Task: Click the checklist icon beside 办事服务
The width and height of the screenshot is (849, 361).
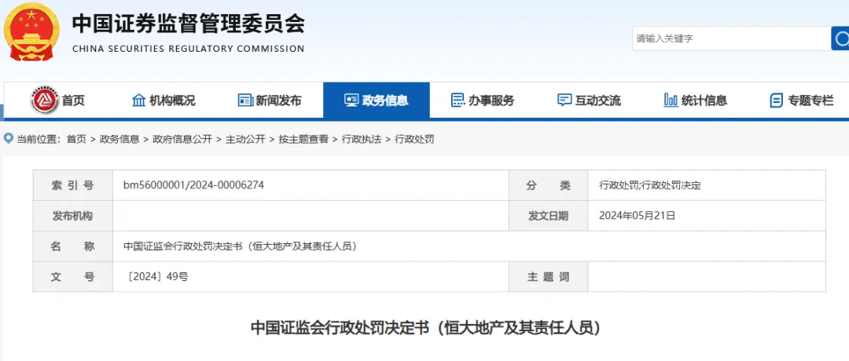Action: click(x=458, y=100)
